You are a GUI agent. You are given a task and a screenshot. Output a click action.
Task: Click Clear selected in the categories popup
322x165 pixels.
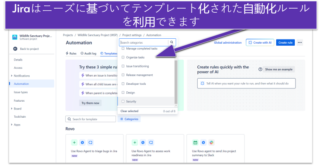(129, 111)
